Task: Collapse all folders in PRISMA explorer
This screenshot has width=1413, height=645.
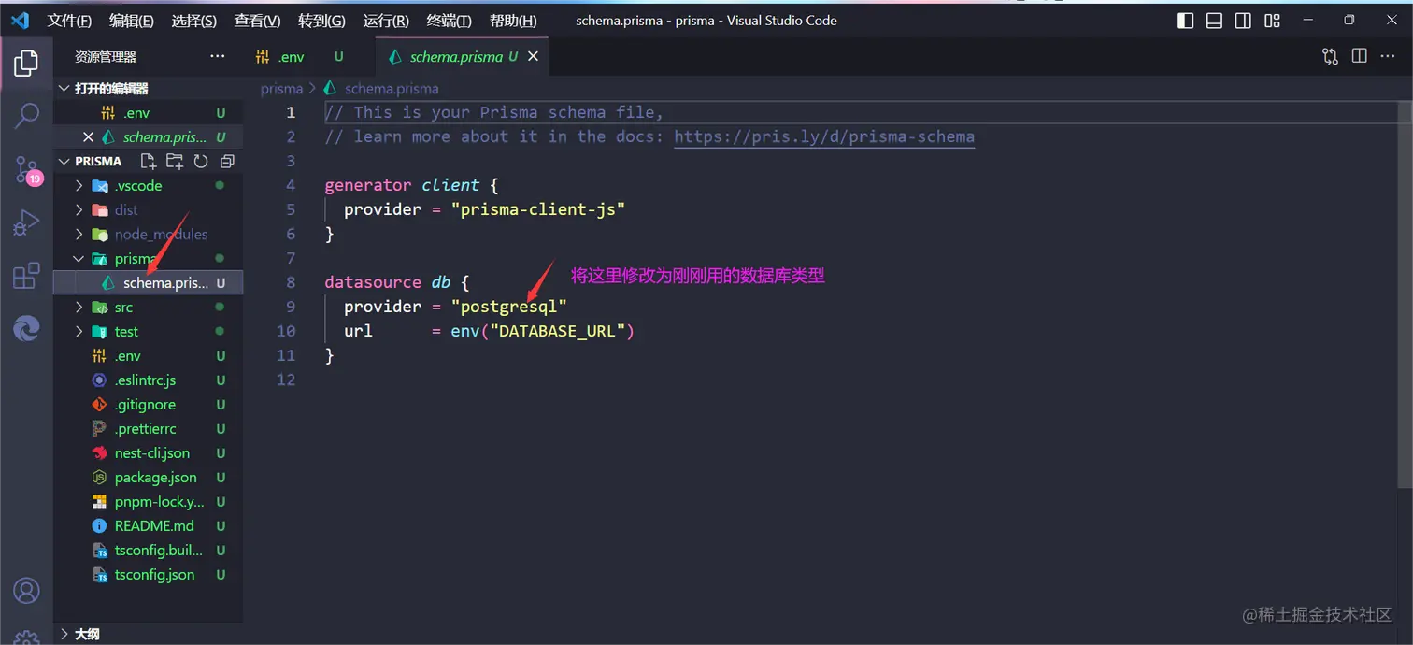Action: (226, 161)
